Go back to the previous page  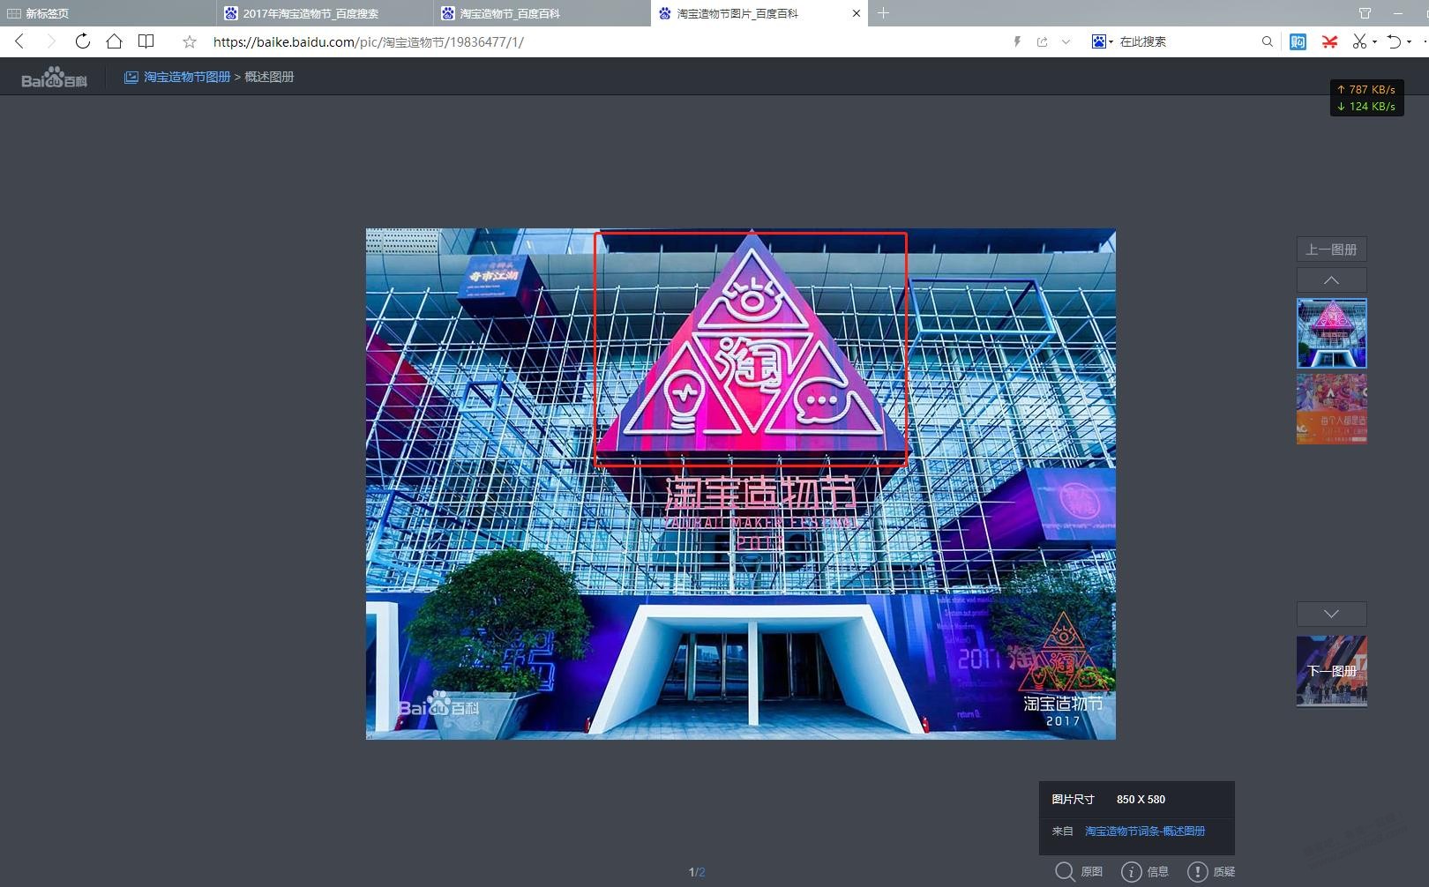19,41
